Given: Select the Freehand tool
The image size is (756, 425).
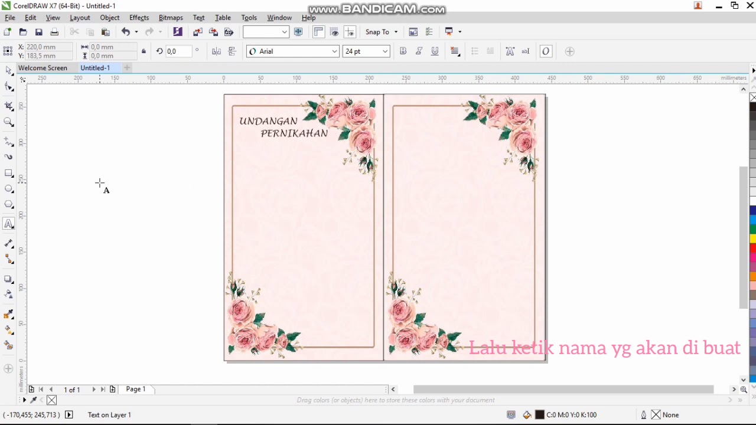Looking at the screenshot, I should click(8, 142).
